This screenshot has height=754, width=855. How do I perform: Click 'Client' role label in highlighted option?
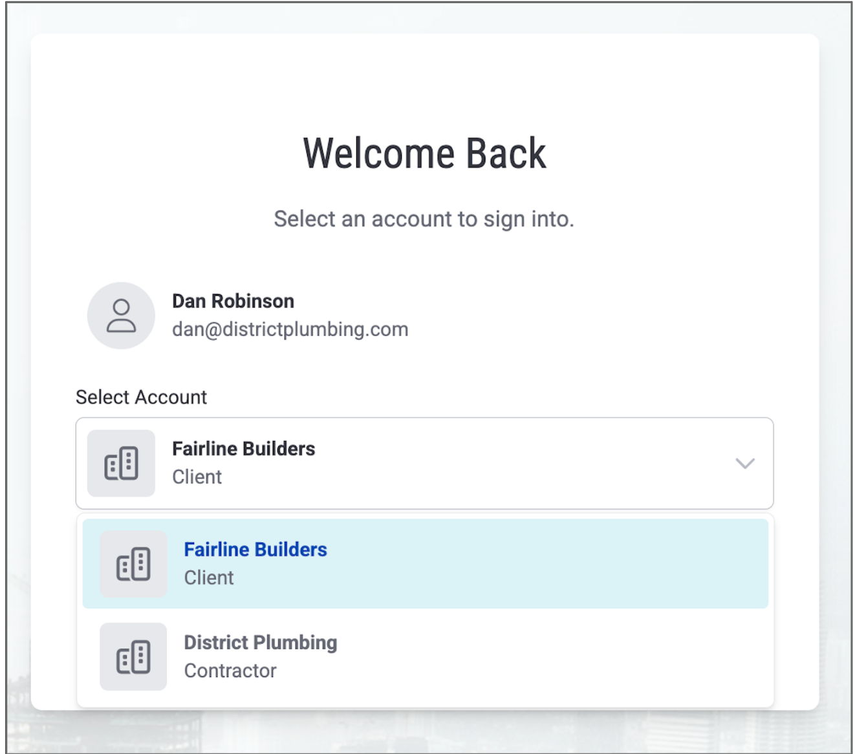pyautogui.click(x=209, y=578)
